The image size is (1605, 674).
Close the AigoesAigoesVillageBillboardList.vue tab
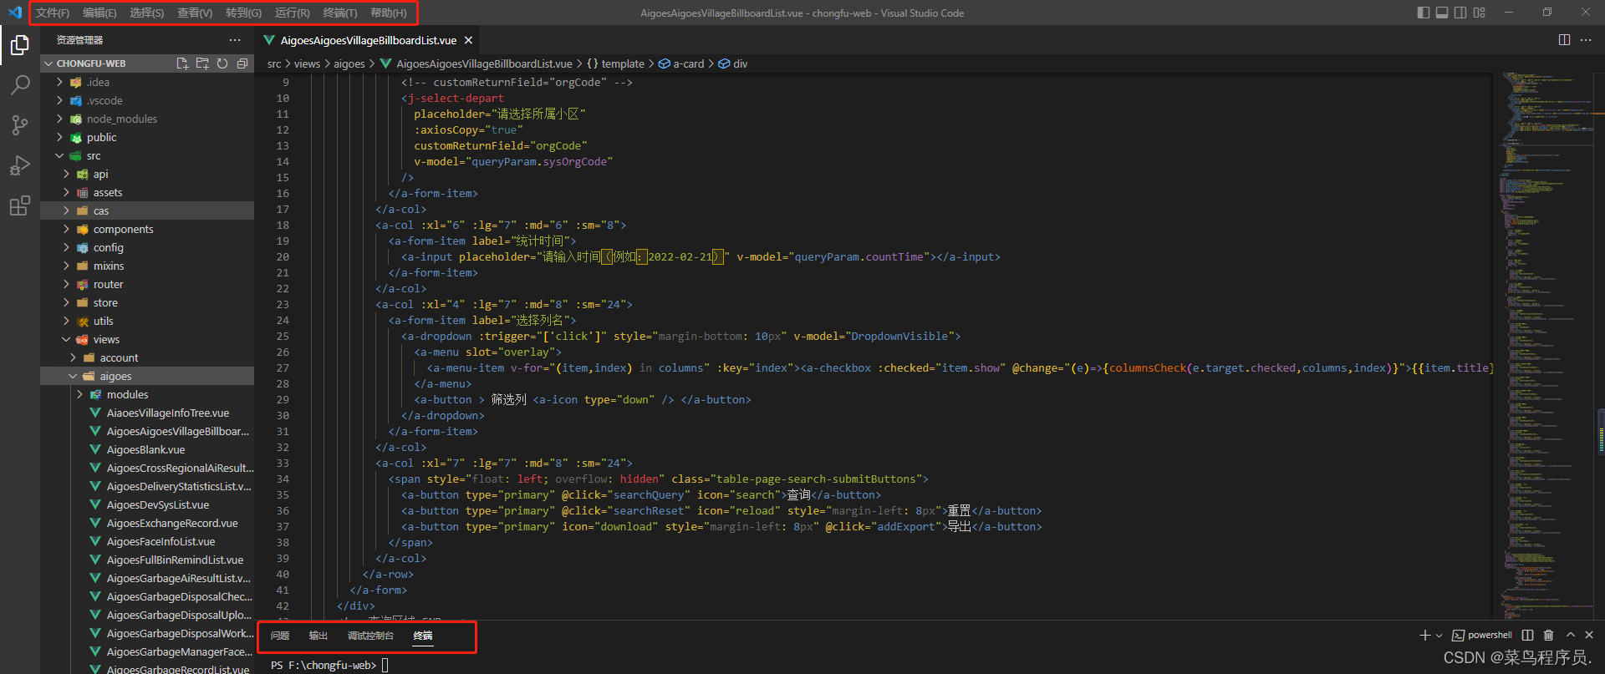click(468, 40)
